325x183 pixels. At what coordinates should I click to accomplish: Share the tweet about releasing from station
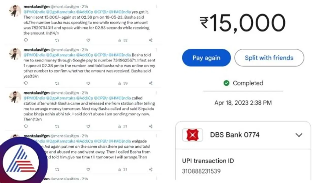pos(151,126)
